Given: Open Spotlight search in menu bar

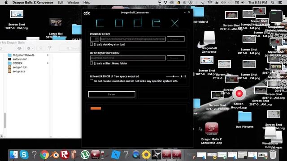Looking at the screenshot, I should tap(273, 2).
